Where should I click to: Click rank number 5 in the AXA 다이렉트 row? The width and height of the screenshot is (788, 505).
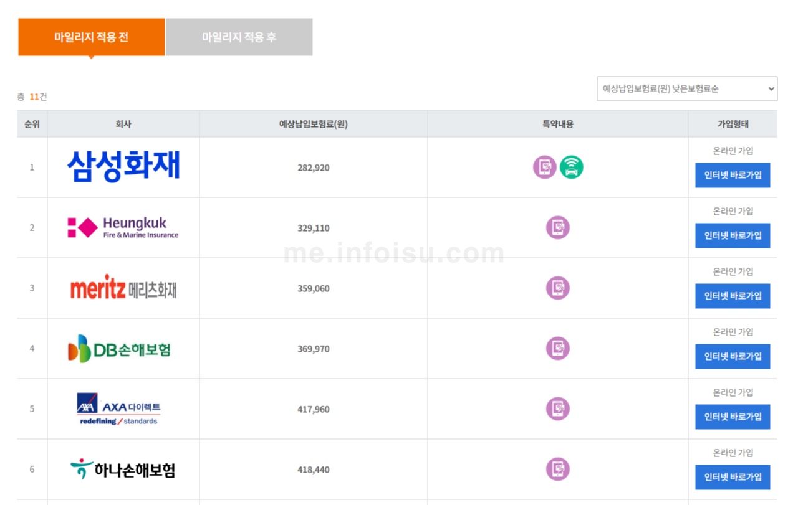pyautogui.click(x=32, y=409)
